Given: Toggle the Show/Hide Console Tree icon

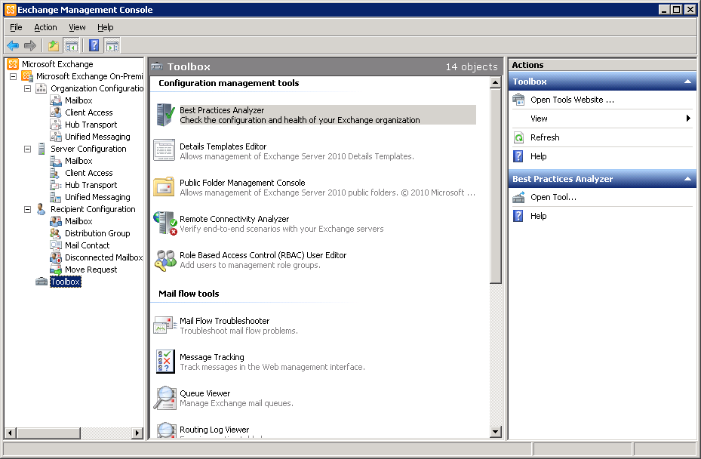Looking at the screenshot, I should (71, 45).
